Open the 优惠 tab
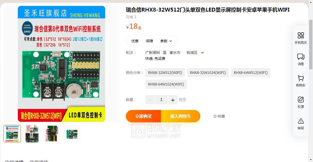Screen dimensions: 313x162 tap(135, 41)
